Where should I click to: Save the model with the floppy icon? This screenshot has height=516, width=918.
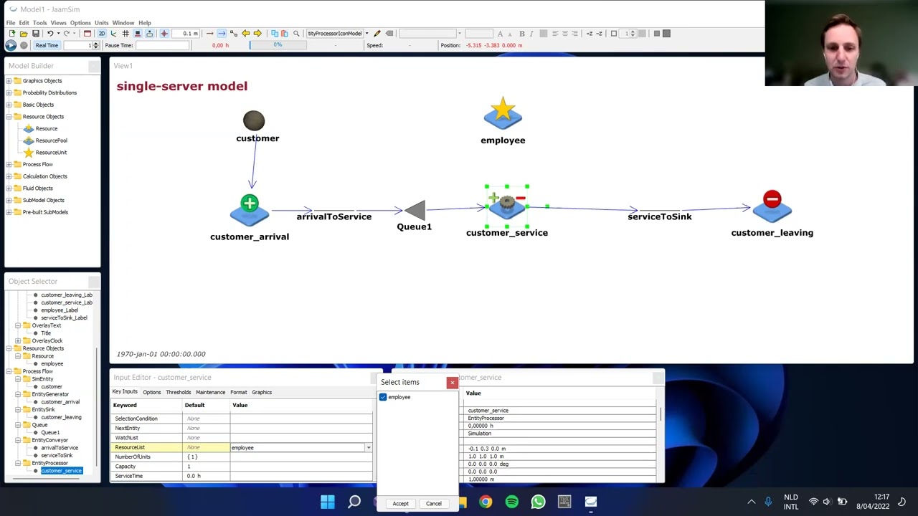coord(36,33)
